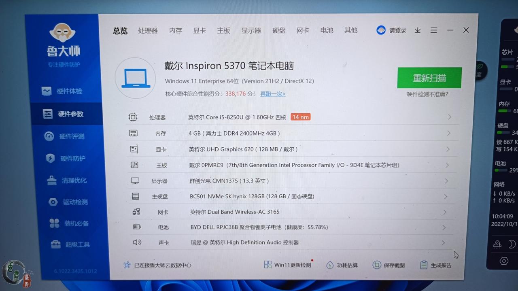Click 保存截图 to save a screenshot
Screen dimensions: 518x291
[x=388, y=265]
